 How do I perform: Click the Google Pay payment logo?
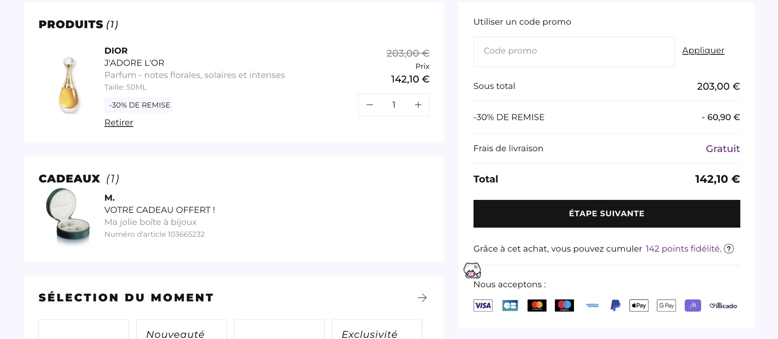pyautogui.click(x=666, y=306)
